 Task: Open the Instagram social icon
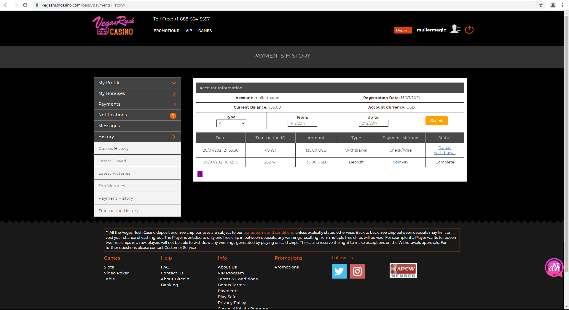coord(357,271)
